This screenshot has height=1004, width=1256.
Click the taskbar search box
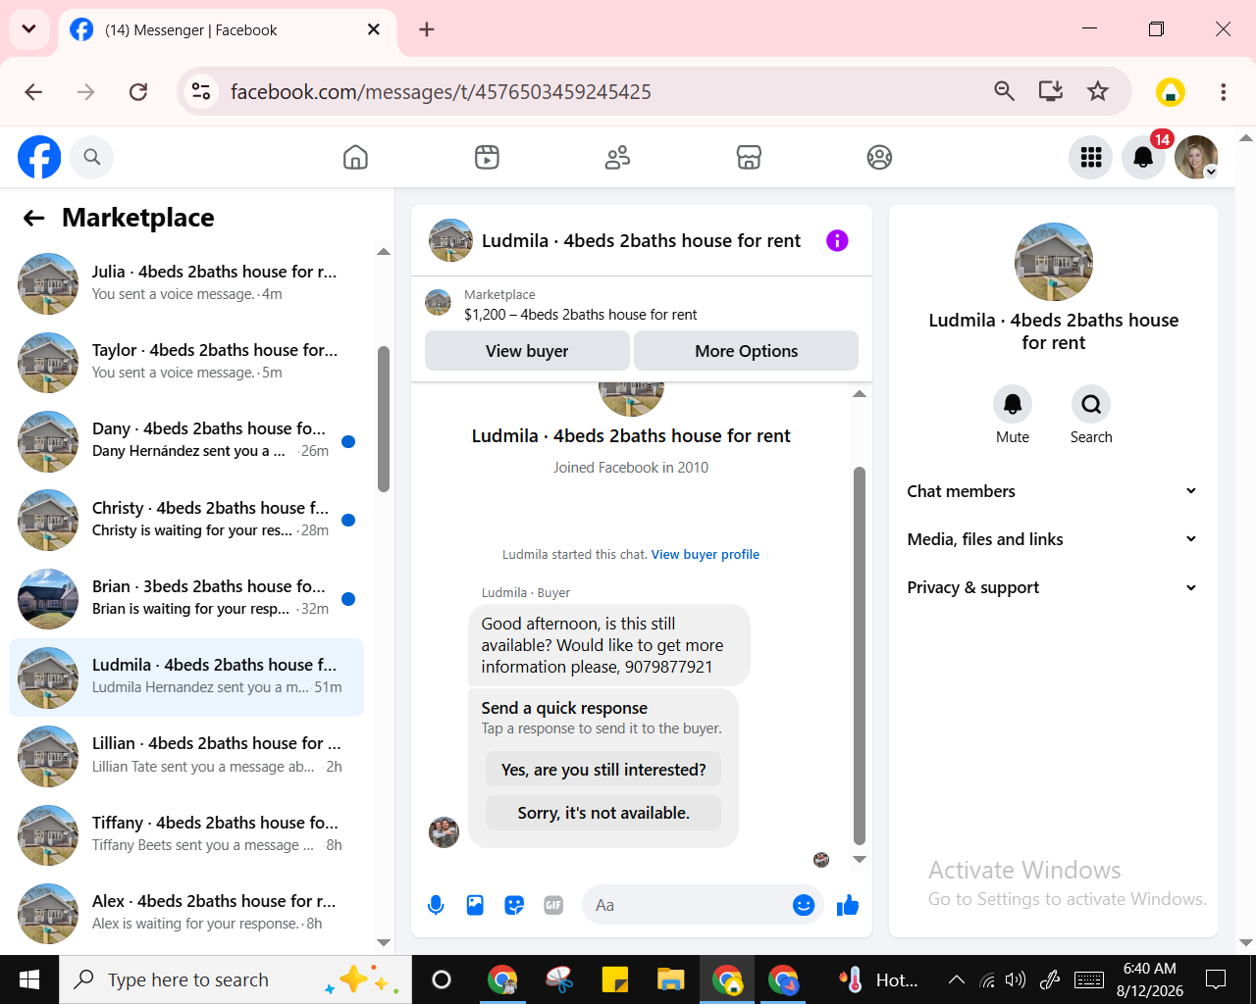point(235,979)
